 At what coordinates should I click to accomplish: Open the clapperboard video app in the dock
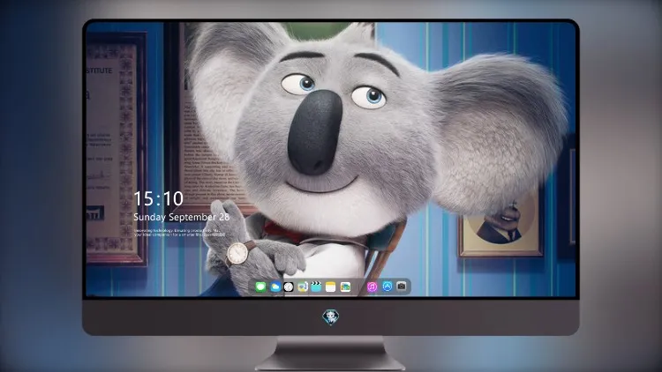[x=316, y=286]
